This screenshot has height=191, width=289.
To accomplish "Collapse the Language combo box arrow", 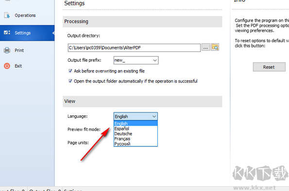I will [154, 116].
